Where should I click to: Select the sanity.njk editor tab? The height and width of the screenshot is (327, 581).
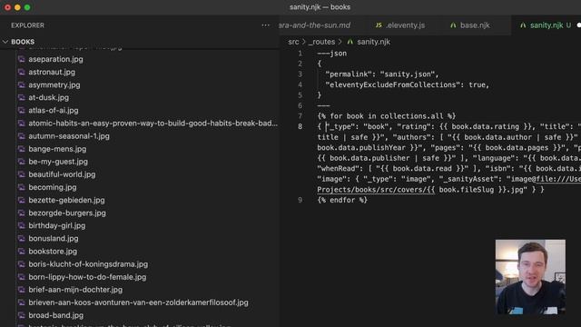point(547,25)
